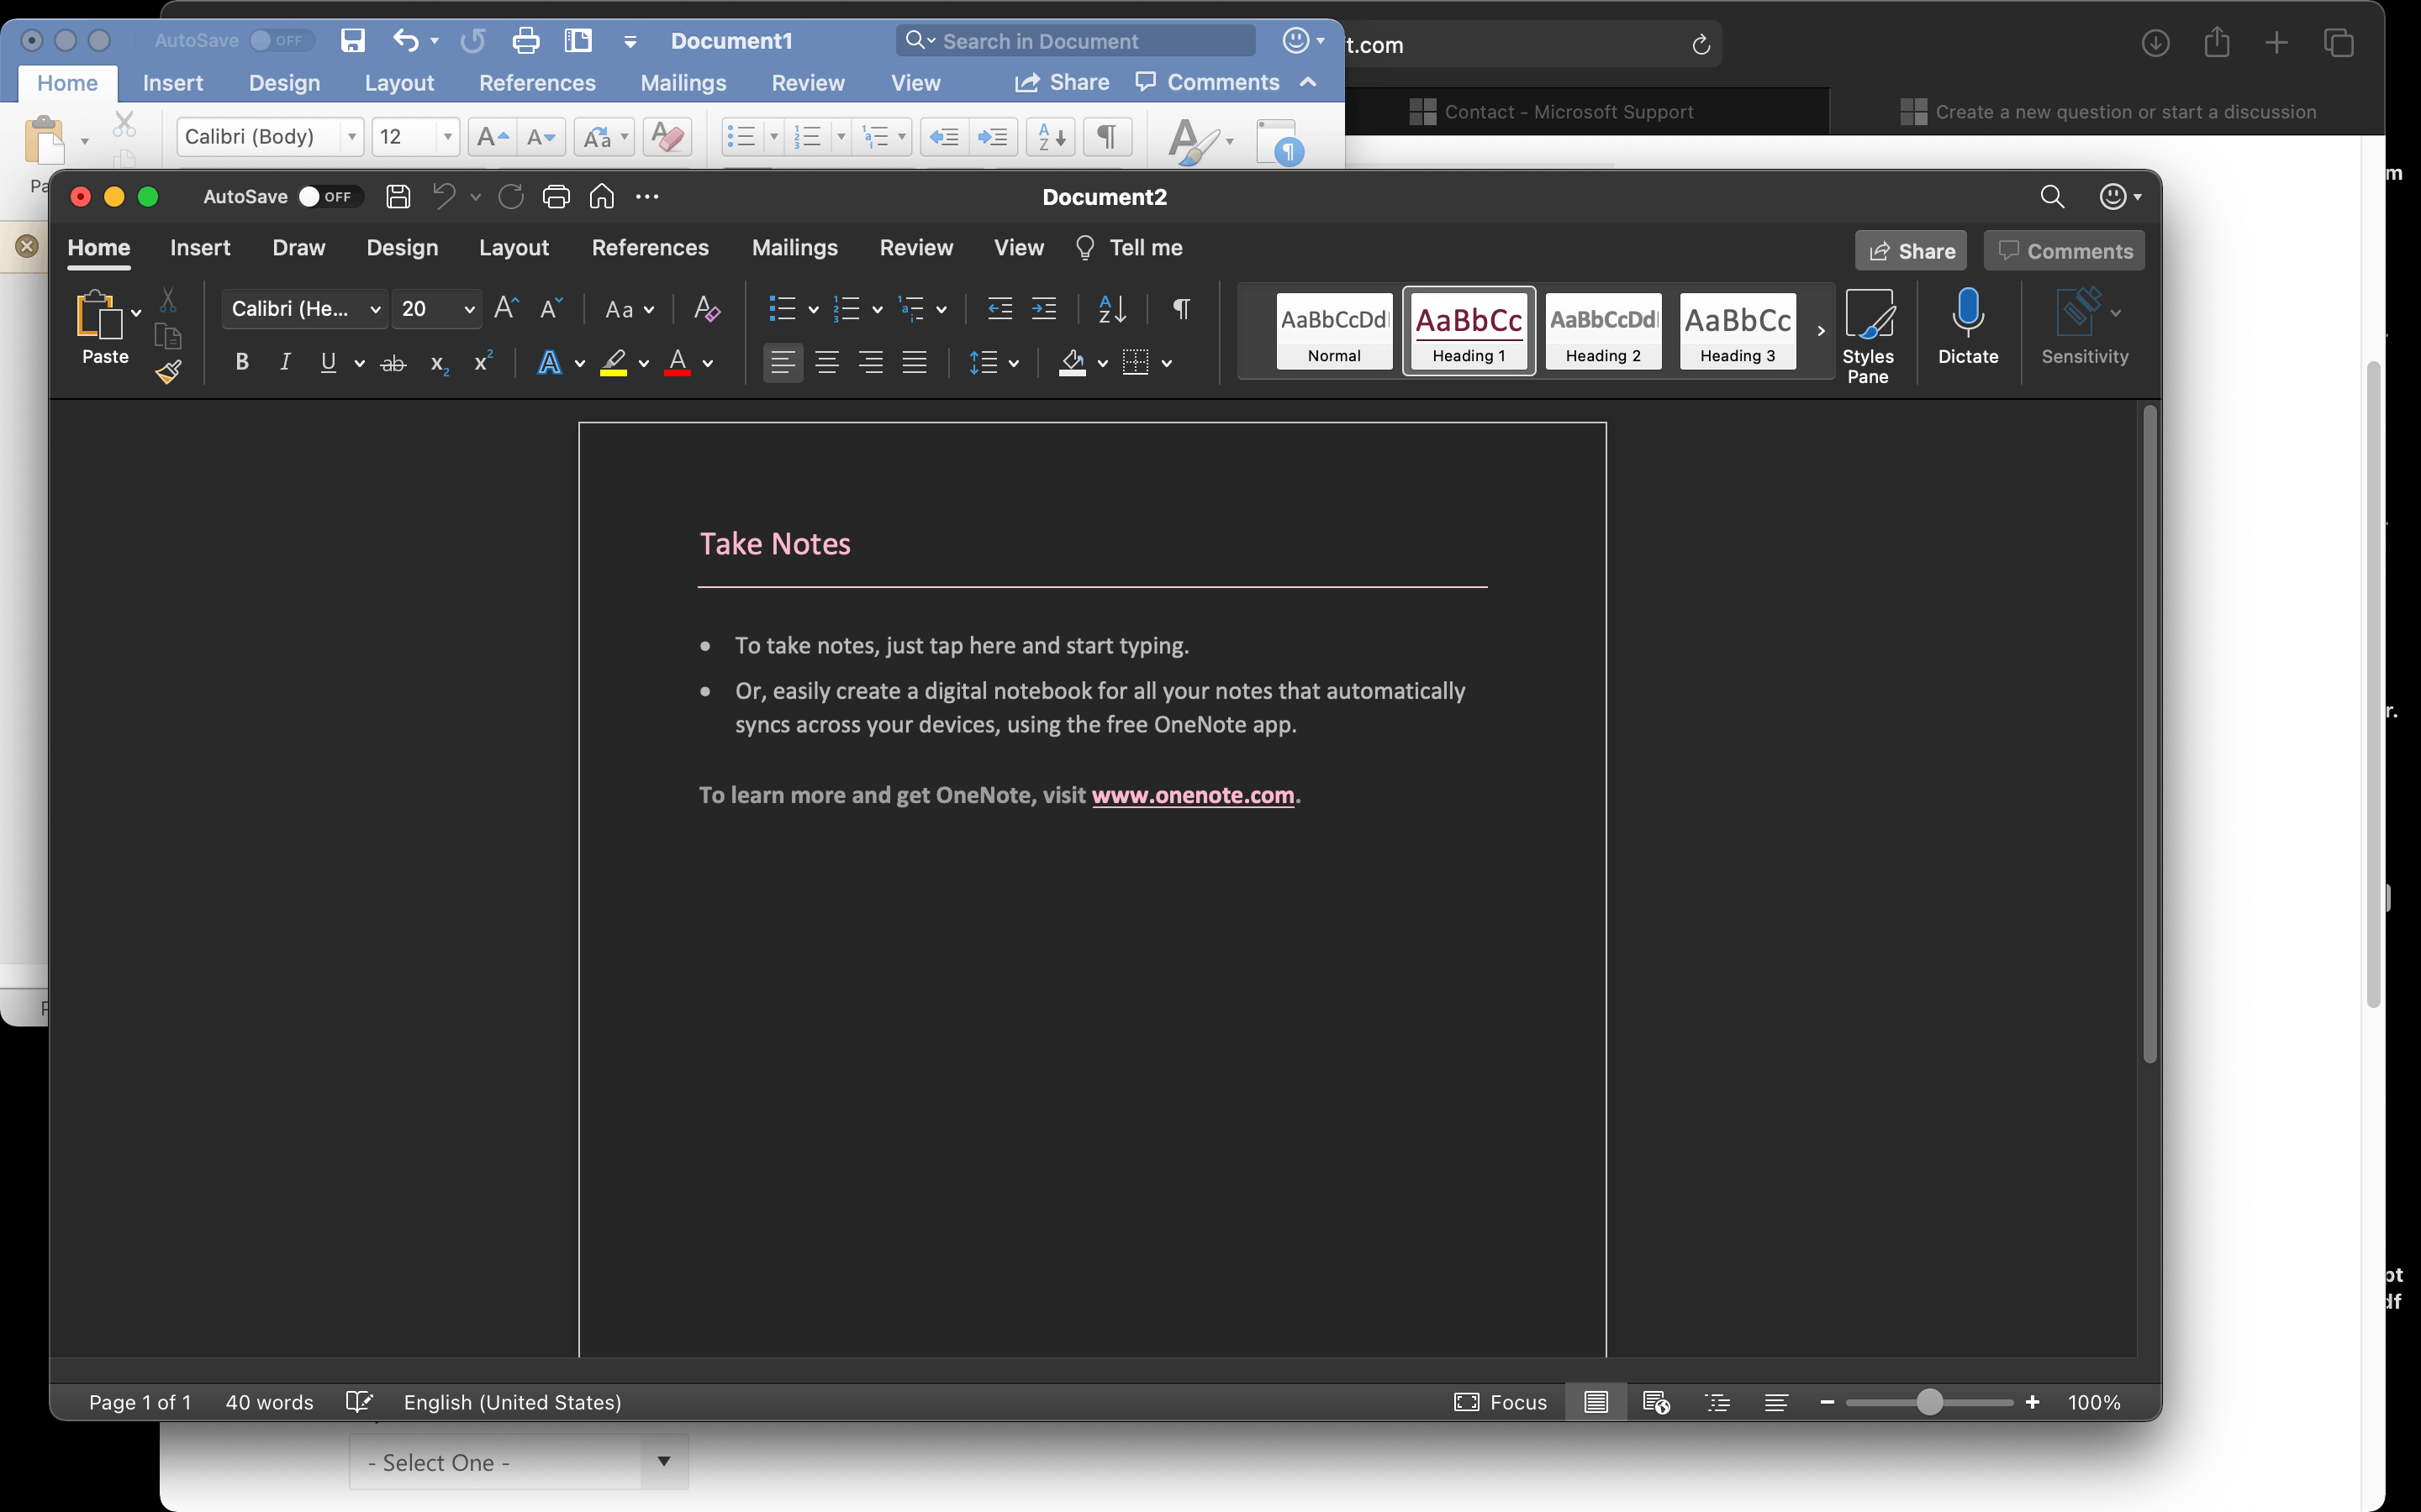
Task: Click the Sort A-Z icon
Action: (1111, 309)
